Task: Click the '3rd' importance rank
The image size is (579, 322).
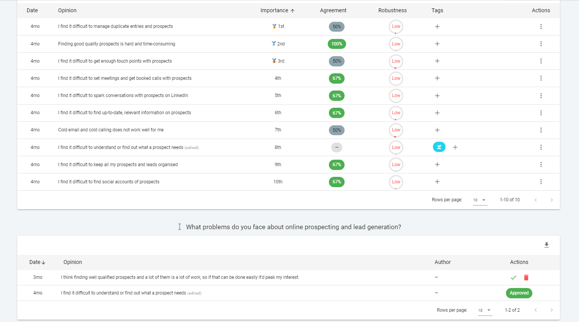Action: [x=278, y=61]
